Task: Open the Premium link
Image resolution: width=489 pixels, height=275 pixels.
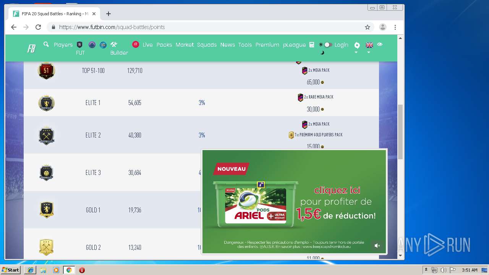Action: click(x=267, y=45)
